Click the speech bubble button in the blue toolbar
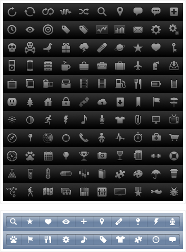The image size is (186, 252). coord(172,240)
